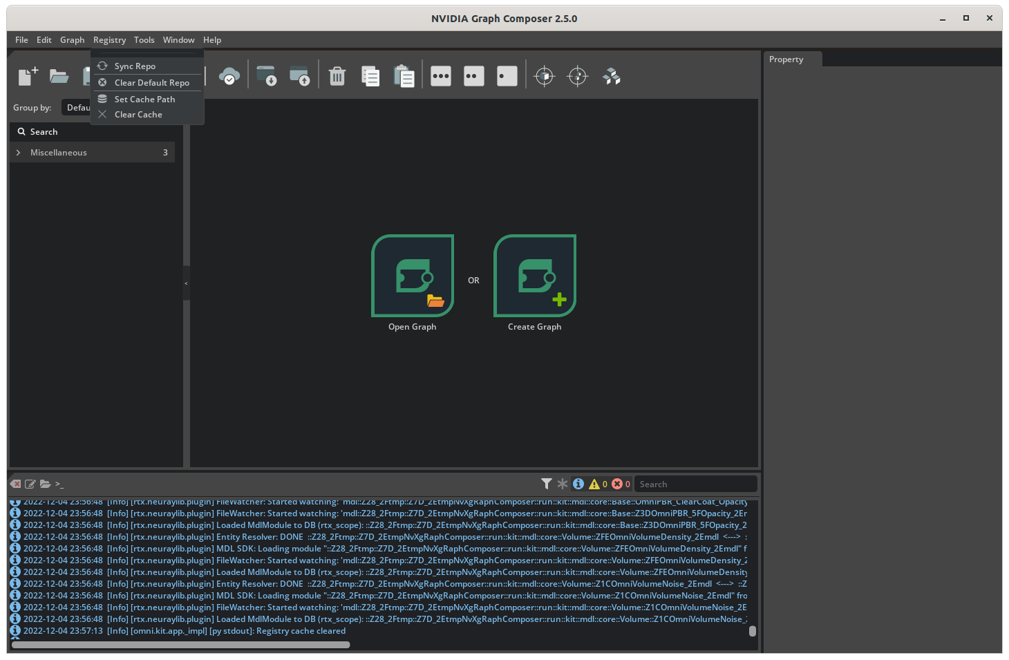Click the stacked cubes toolbar icon
Image resolution: width=1009 pixels, height=660 pixels.
[612, 76]
